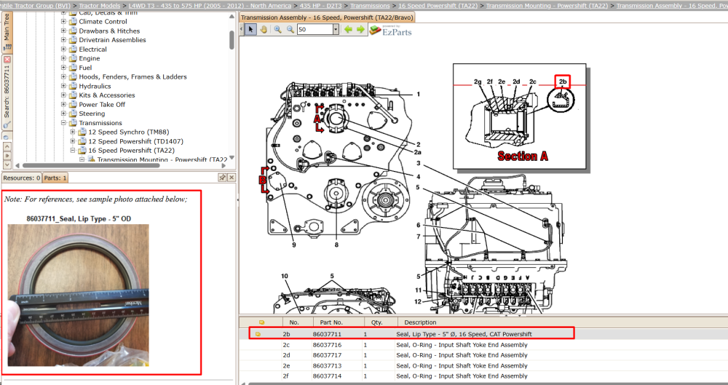The height and width of the screenshot is (385, 728).
Task: Expand the Drivetrain Assemblies node
Action: pos(63,40)
